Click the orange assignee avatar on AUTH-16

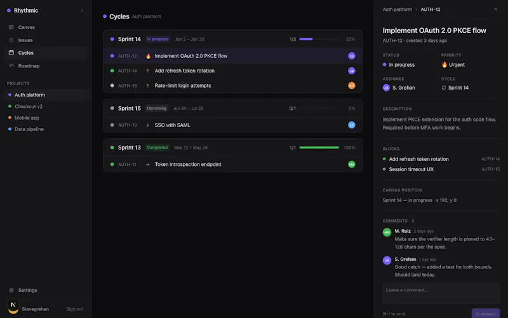click(352, 86)
